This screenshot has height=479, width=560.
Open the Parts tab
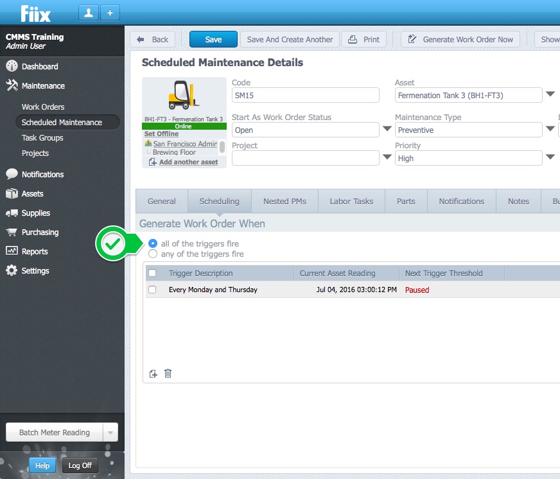406,201
